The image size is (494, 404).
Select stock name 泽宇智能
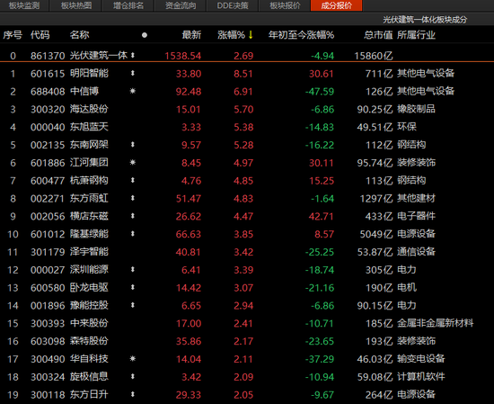pyautogui.click(x=89, y=252)
